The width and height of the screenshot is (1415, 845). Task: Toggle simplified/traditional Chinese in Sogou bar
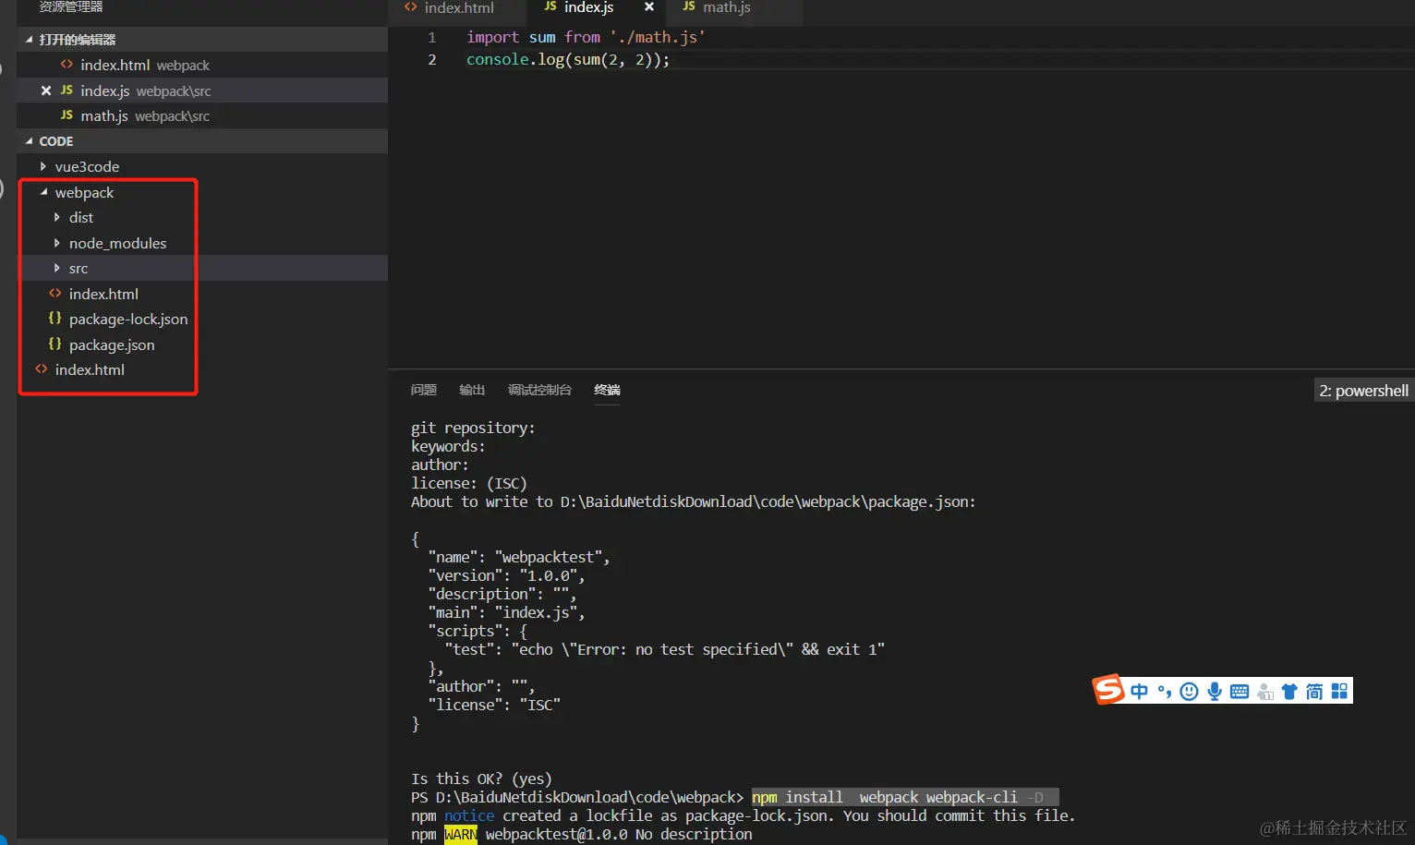(1314, 691)
